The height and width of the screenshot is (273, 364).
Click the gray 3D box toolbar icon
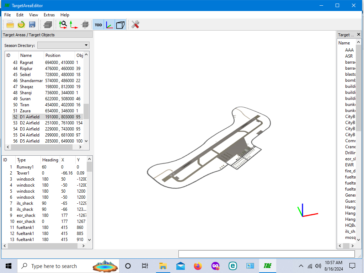click(x=48, y=25)
